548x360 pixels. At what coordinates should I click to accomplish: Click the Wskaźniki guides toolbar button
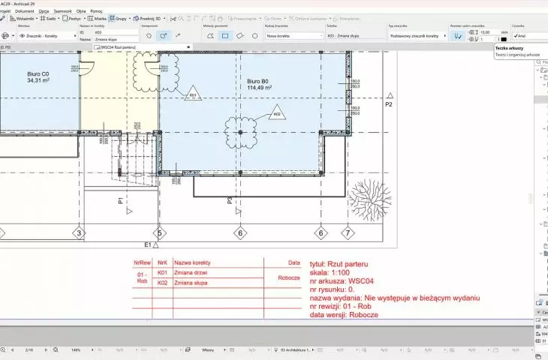coord(22,19)
